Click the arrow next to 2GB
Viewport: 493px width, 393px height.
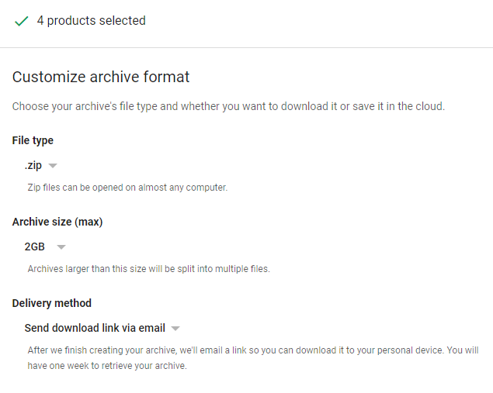(x=61, y=247)
